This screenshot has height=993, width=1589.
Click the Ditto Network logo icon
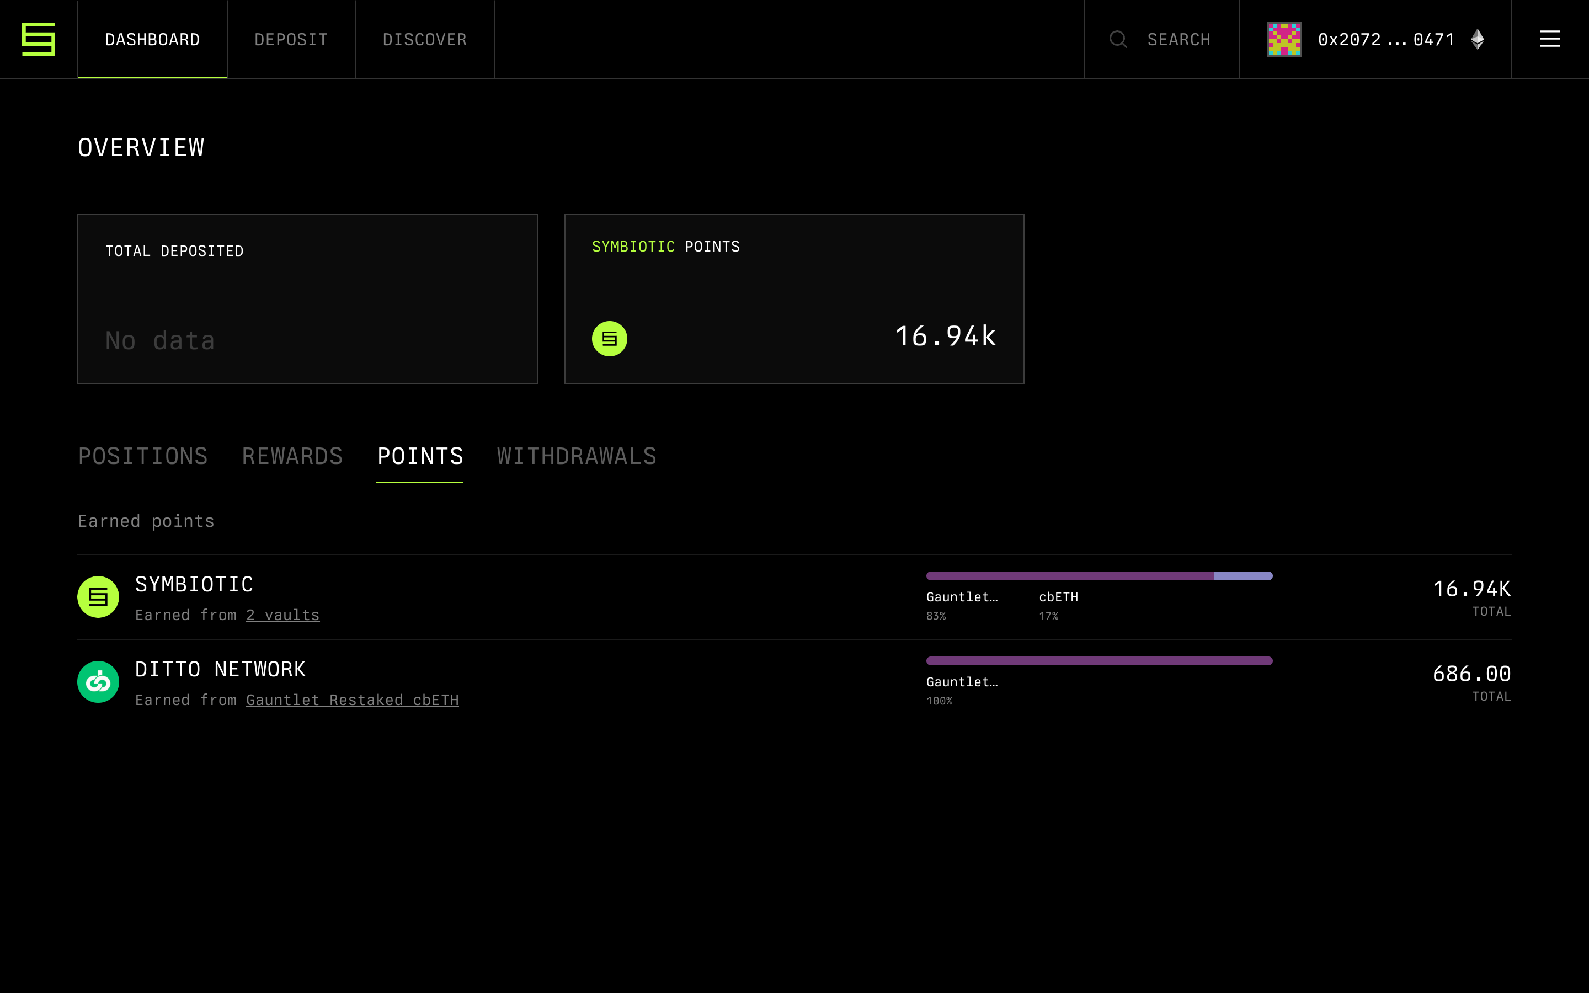pyautogui.click(x=98, y=682)
